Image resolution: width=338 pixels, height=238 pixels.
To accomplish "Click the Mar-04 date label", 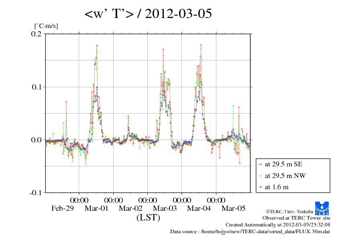I will [x=199, y=208].
